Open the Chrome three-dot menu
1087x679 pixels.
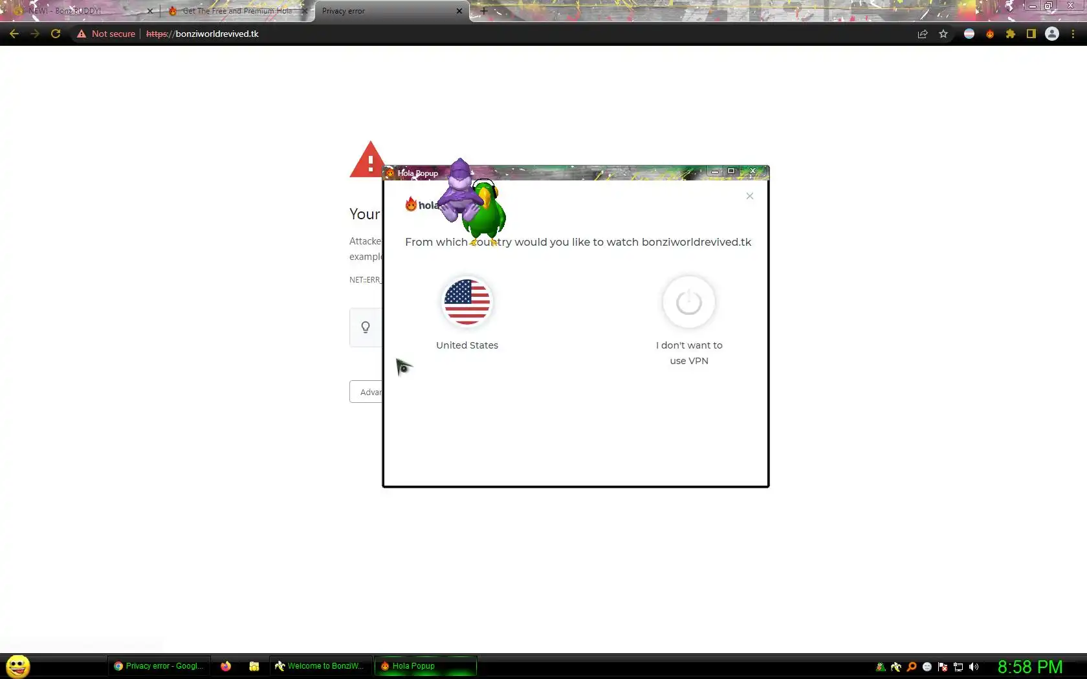click(x=1073, y=34)
